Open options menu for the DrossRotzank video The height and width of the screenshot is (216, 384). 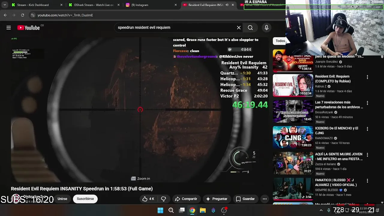click(x=367, y=103)
